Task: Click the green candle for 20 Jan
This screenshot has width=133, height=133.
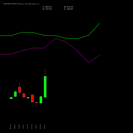Action: click(x=41, y=100)
